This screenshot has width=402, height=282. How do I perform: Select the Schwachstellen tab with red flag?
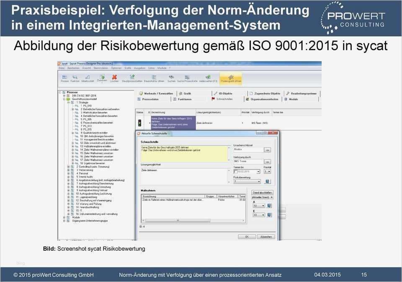222,99
